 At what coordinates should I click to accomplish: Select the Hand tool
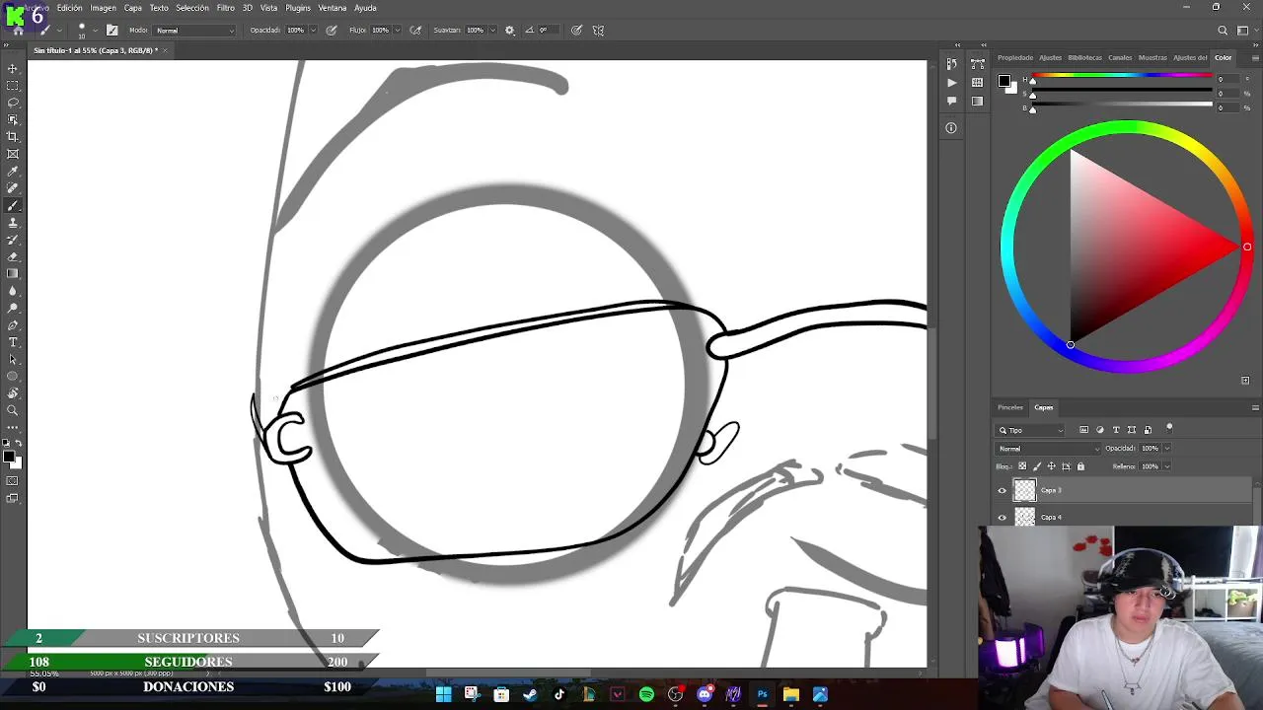[13, 393]
